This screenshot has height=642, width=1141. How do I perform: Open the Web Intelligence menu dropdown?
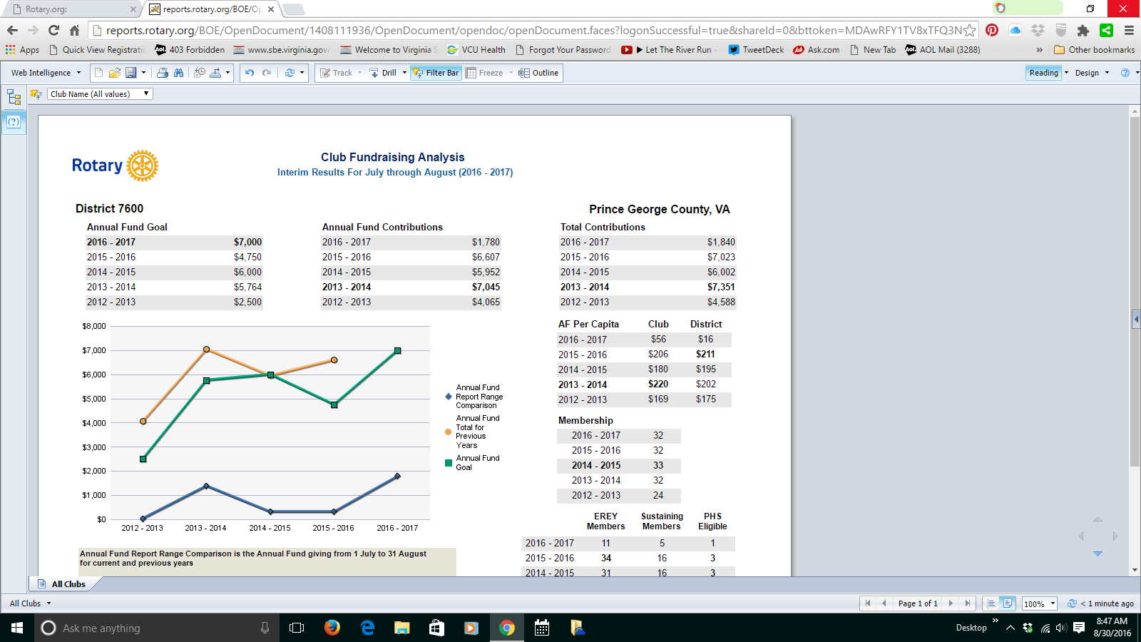(46, 73)
